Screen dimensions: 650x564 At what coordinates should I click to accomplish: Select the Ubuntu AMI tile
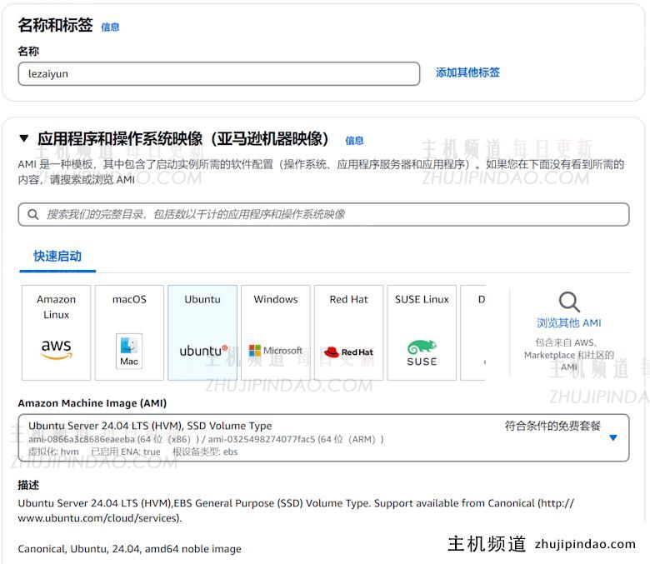[x=202, y=332]
